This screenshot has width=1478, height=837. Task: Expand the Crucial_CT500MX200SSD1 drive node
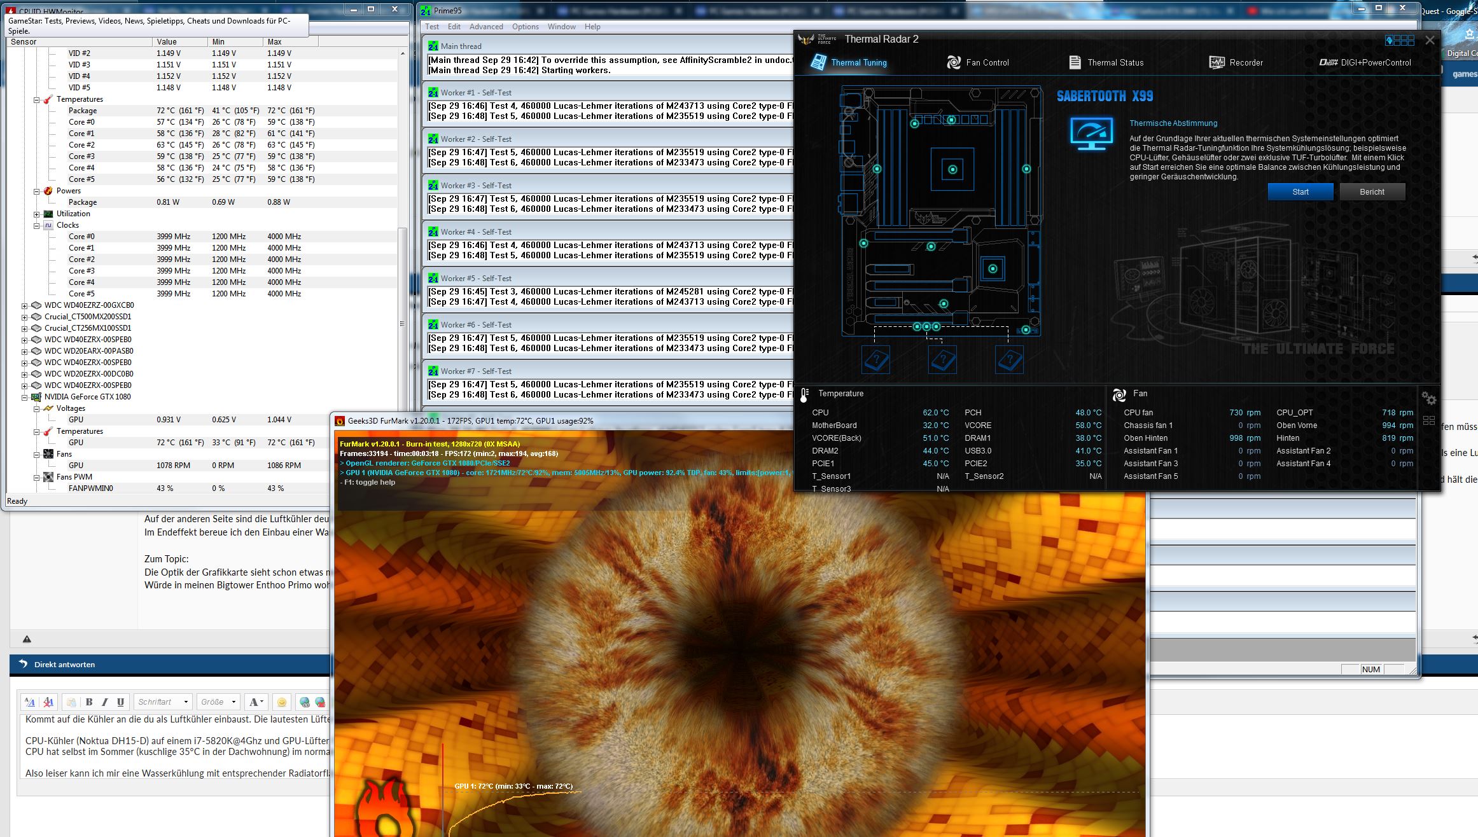tap(24, 317)
